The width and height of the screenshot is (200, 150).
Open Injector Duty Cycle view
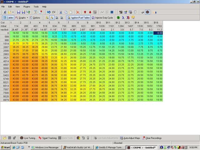[102, 18]
